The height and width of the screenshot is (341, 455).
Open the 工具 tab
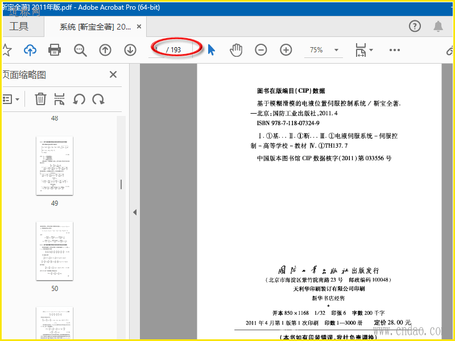19,27
